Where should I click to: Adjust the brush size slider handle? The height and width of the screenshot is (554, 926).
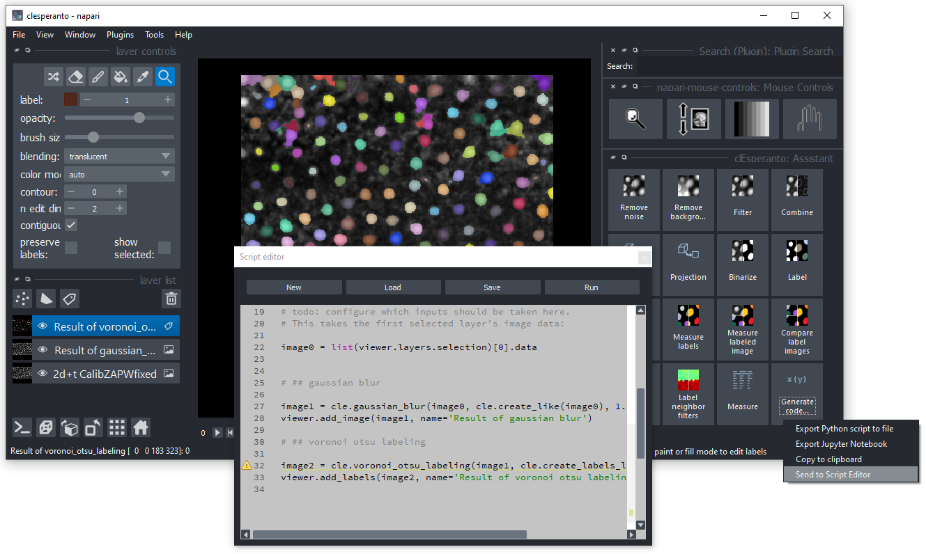pos(93,137)
